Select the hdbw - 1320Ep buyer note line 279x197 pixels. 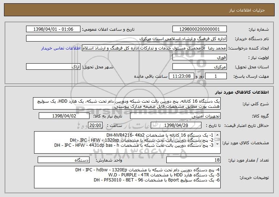coord(147,170)
